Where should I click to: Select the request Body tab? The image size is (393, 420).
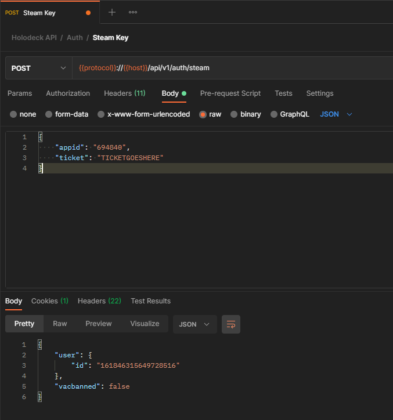click(174, 93)
